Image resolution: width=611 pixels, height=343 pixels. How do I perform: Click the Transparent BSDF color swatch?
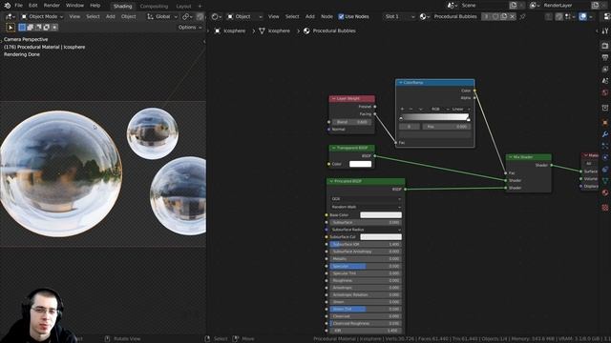point(361,164)
